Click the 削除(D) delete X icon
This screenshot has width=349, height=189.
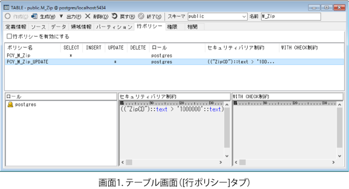(88, 16)
